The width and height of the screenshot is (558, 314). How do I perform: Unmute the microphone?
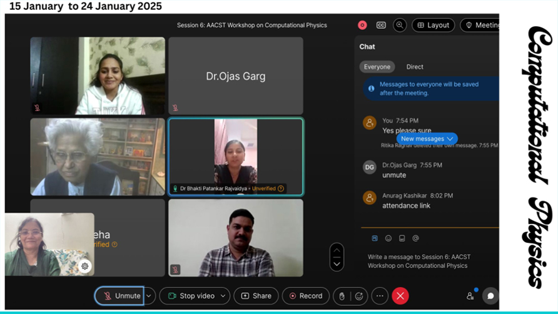(120, 296)
